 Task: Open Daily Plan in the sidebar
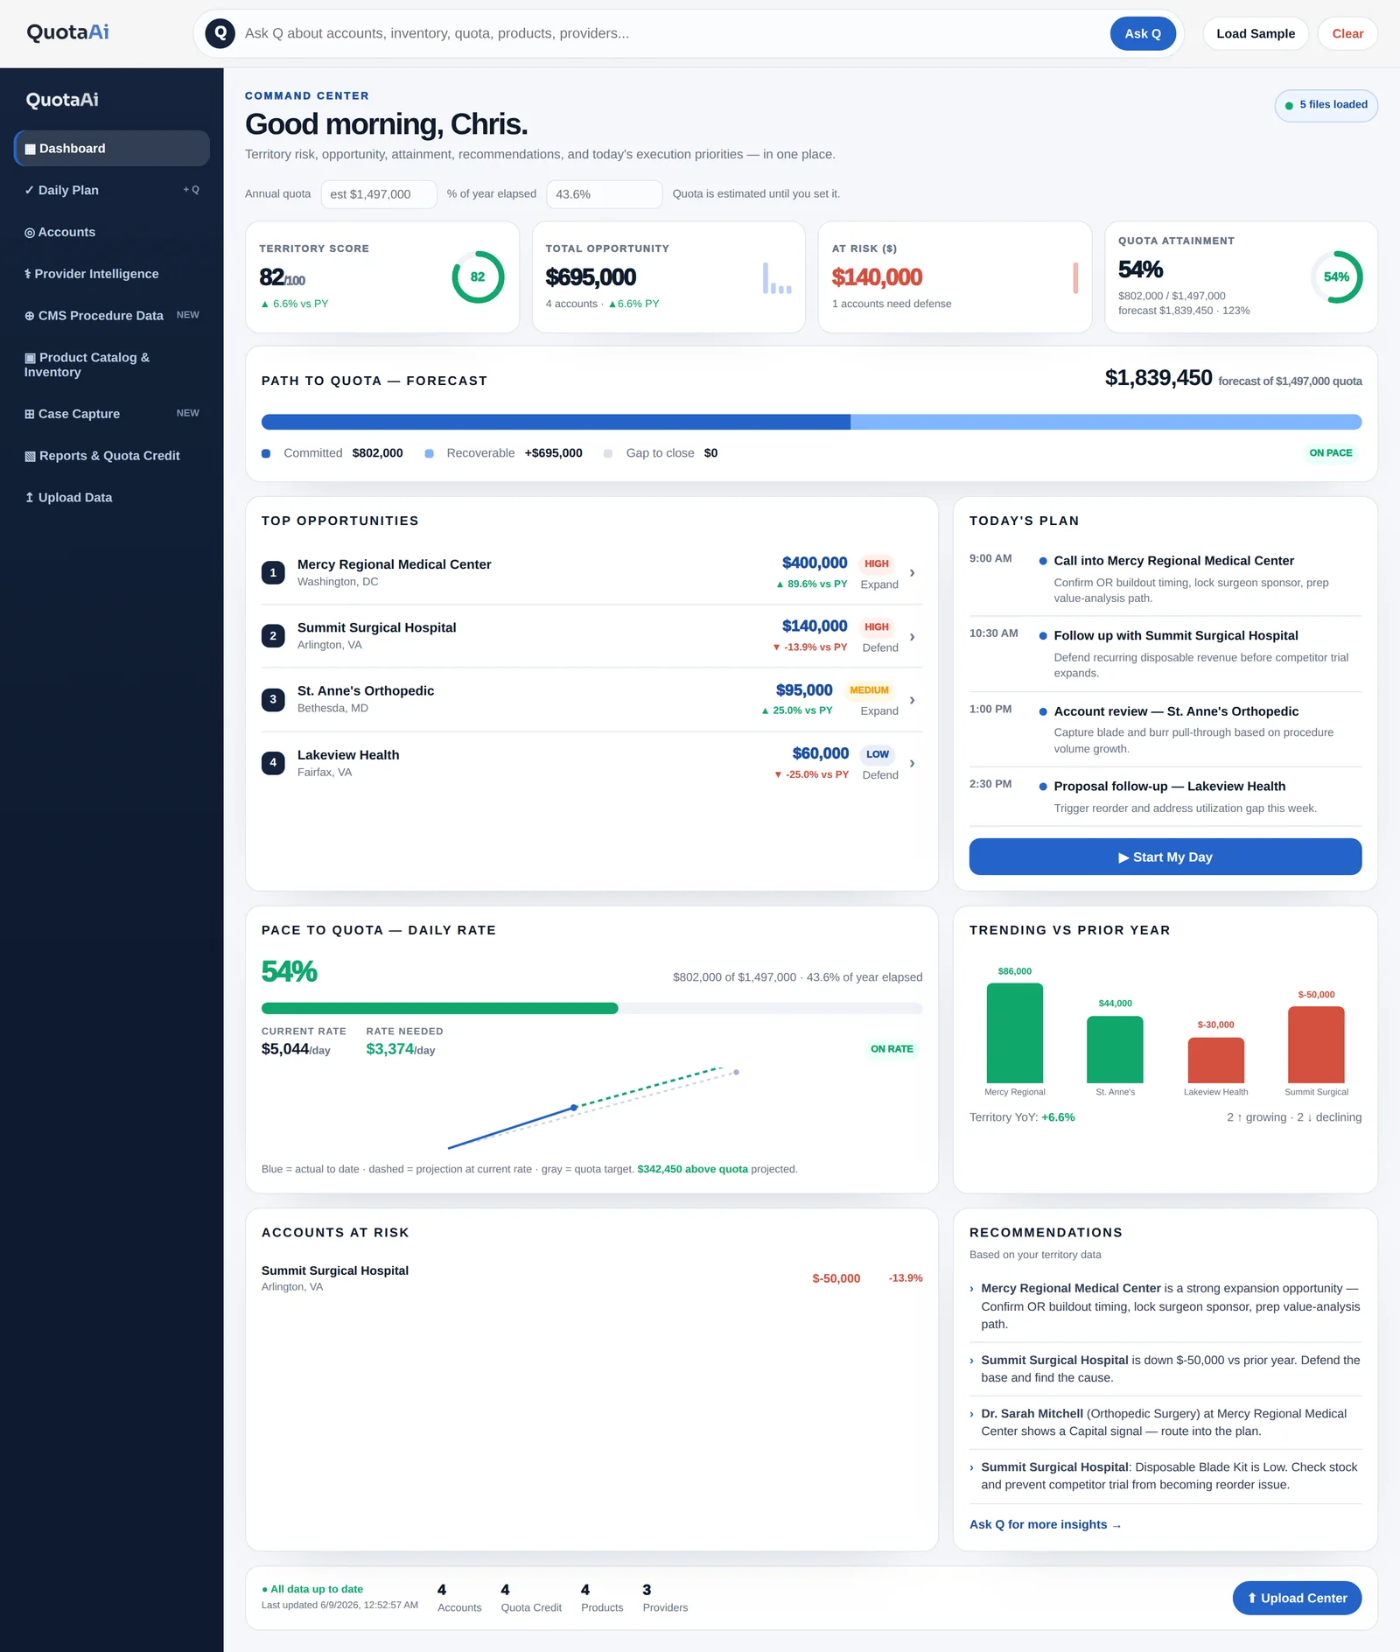112,191
